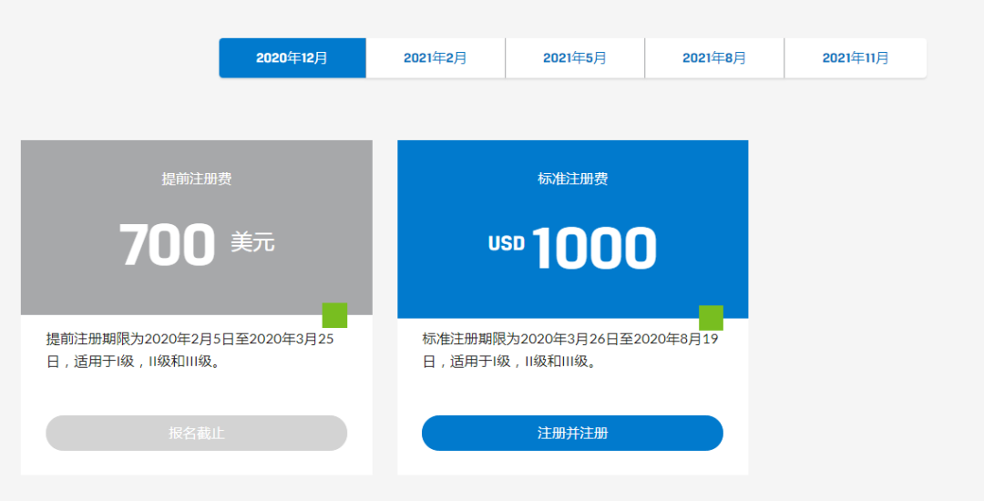984x501 pixels.
Task: Click the blue 注册并注册 button
Action: 572,433
